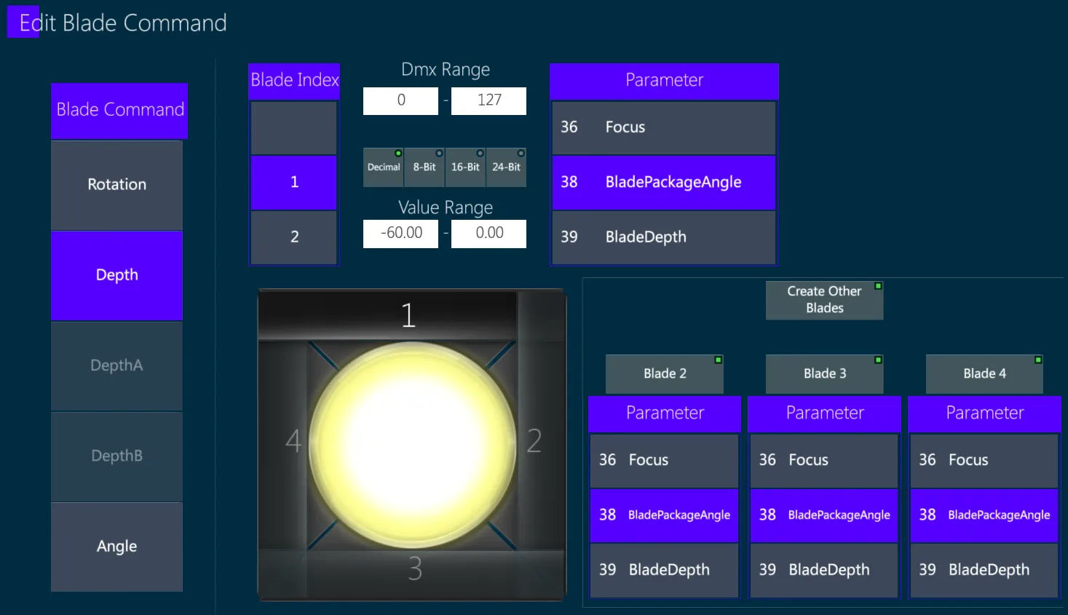Enable the Decimal number format

pos(384,167)
